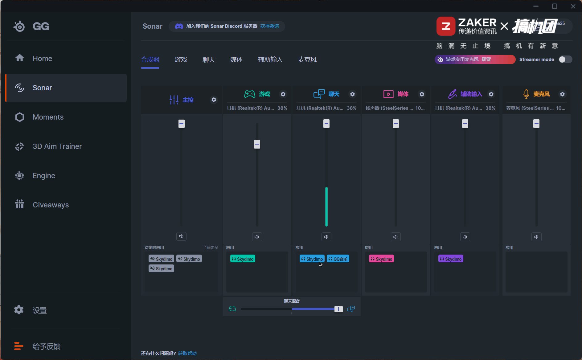Click the 麦克风 microphone icon in the channel header
Image resolution: width=582 pixels, height=360 pixels.
pos(526,94)
